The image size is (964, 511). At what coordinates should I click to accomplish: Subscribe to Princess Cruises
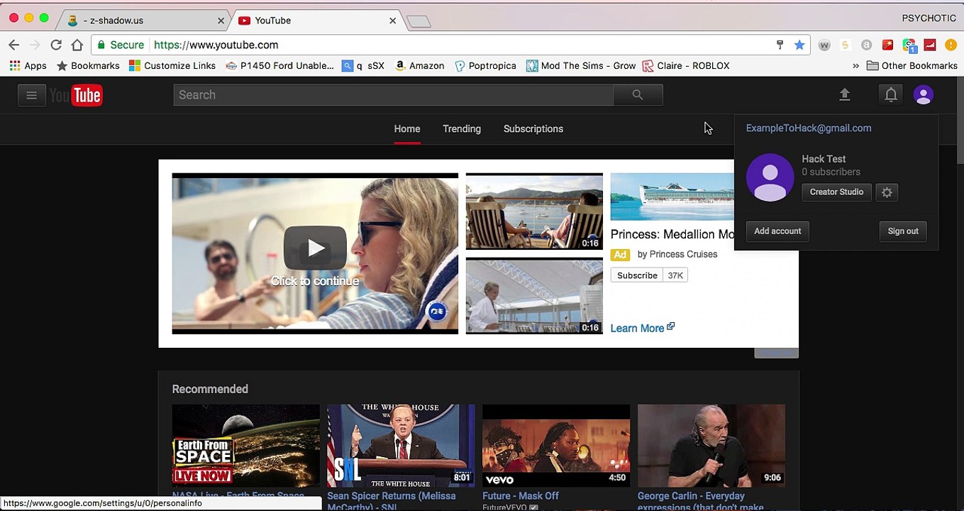pyautogui.click(x=637, y=275)
